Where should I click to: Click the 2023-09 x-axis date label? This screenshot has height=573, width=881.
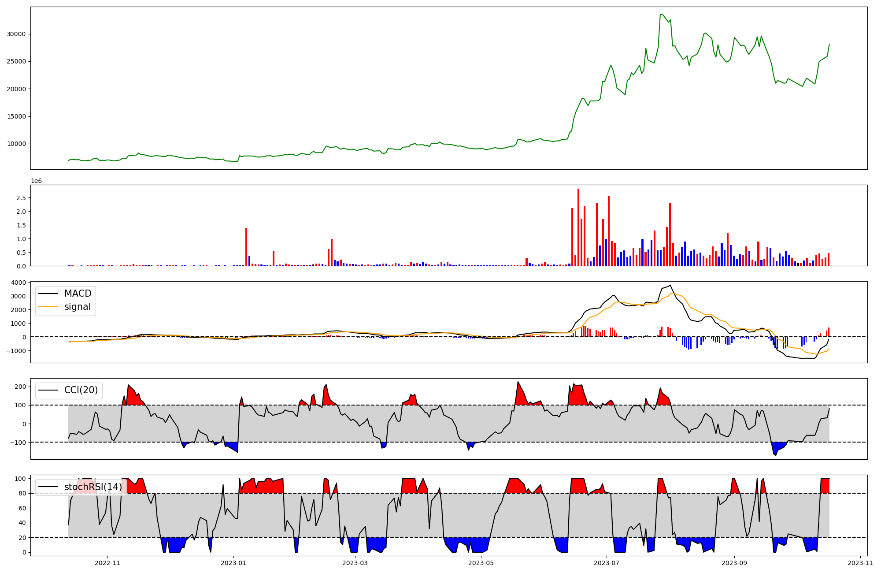point(735,563)
